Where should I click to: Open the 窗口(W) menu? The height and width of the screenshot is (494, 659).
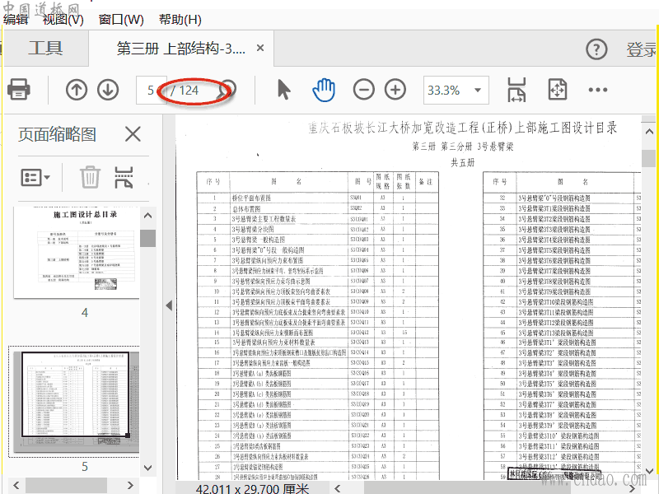coord(121,19)
